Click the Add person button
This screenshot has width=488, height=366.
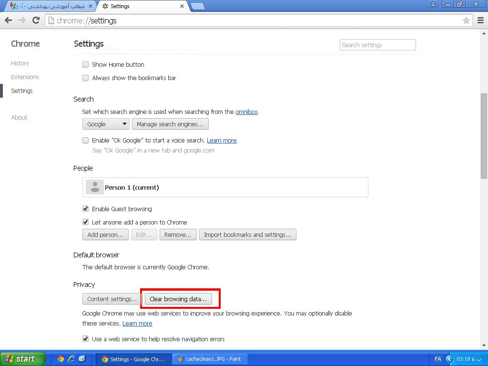coord(105,234)
